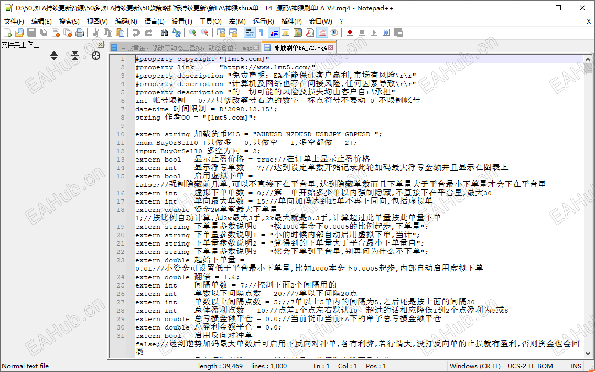Copy selection using the toolbar icon
The height and width of the screenshot is (372, 595).
(x=108, y=33)
